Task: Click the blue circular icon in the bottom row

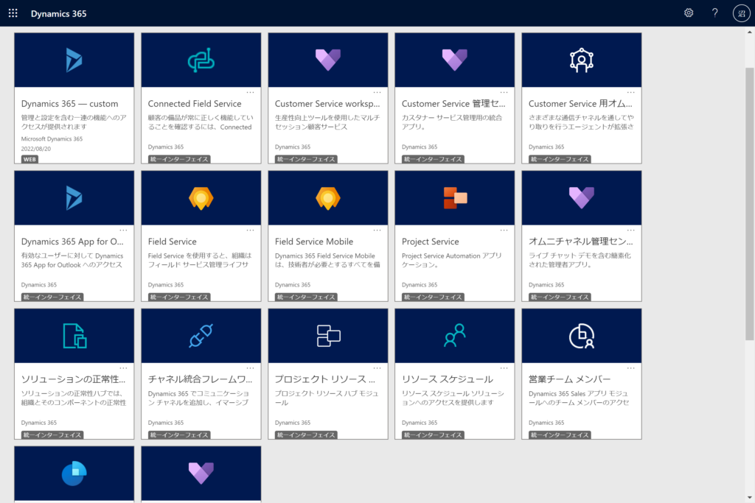Action: [x=74, y=474]
